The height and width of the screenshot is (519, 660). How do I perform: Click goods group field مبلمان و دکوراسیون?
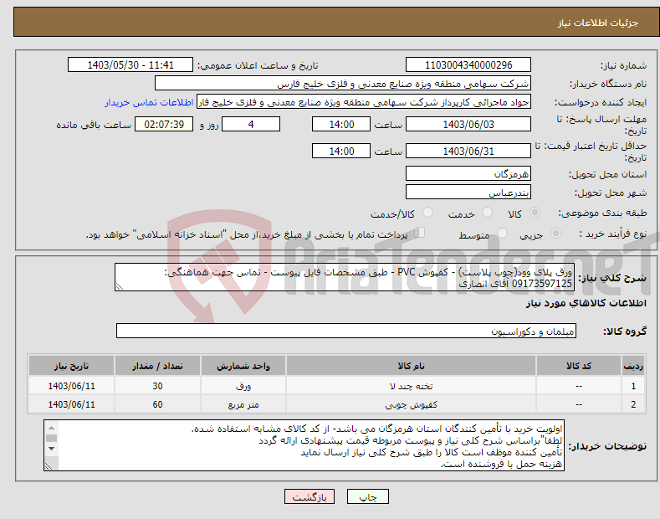click(x=346, y=331)
